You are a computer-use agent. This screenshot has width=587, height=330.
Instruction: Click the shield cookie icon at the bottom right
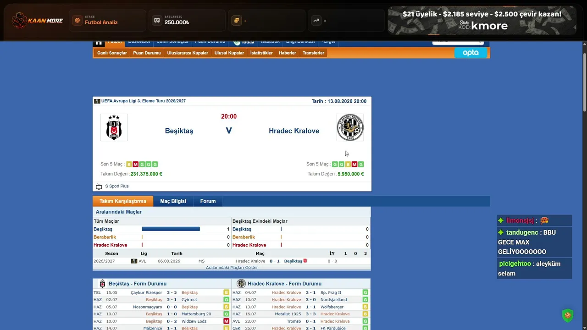pos(568,315)
